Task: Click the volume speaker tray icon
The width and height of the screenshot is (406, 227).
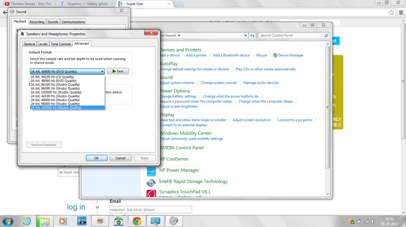Action: (x=373, y=221)
